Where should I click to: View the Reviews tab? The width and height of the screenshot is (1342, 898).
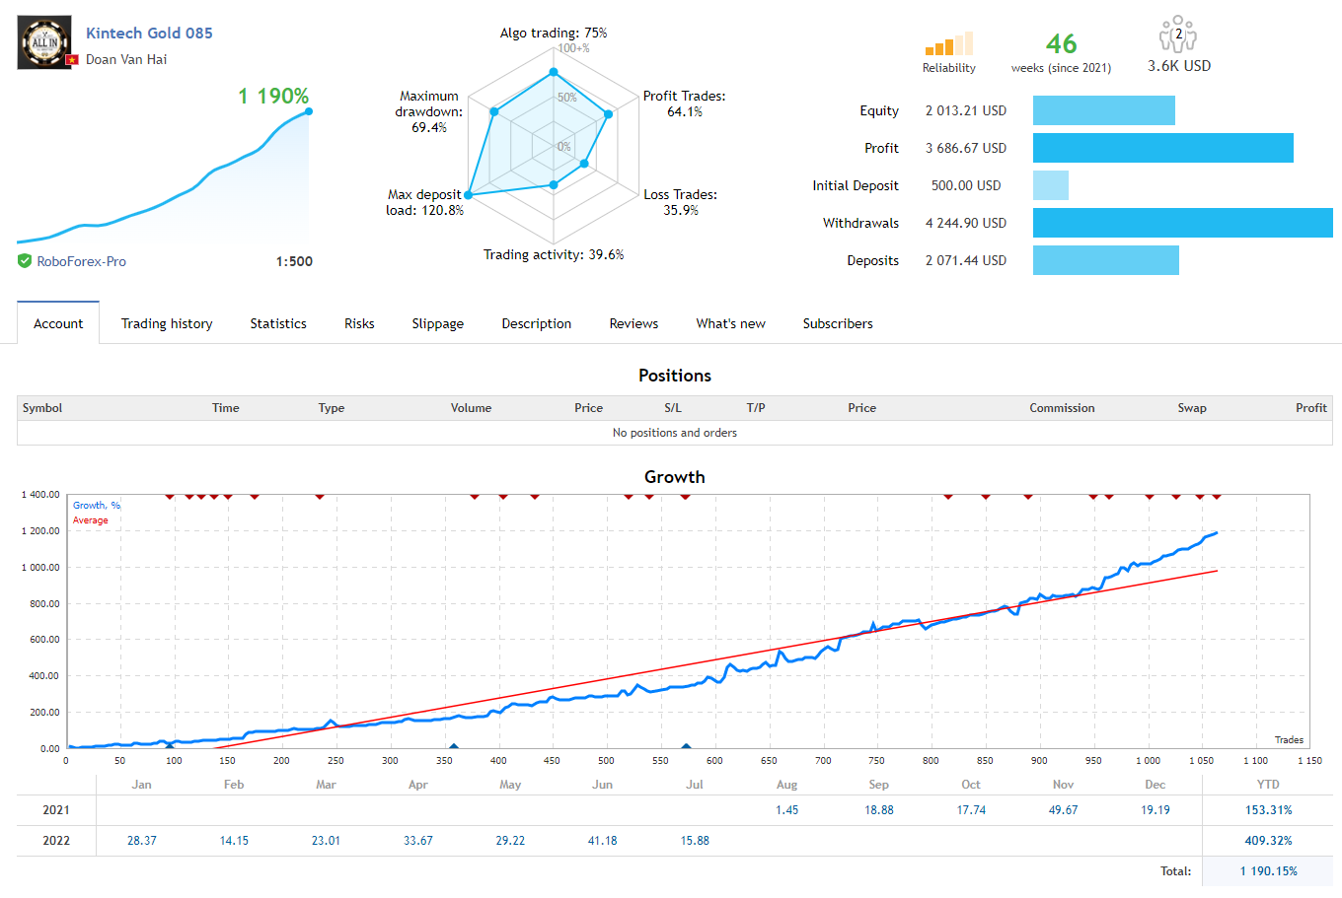[634, 323]
